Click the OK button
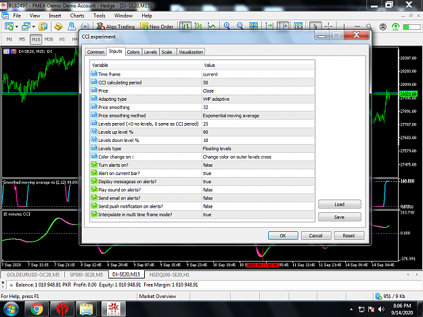This screenshot has height=317, width=423. [x=283, y=235]
